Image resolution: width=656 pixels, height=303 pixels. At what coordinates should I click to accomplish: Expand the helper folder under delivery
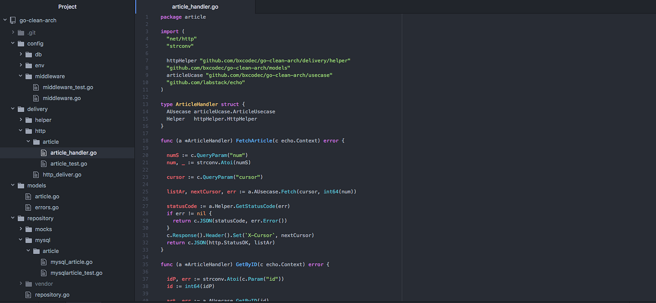(x=21, y=120)
